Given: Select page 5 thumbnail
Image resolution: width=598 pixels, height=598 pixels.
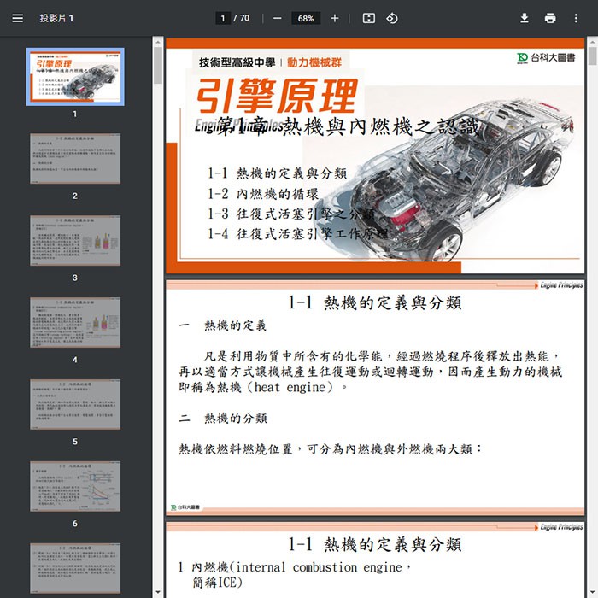Looking at the screenshot, I should tap(75, 404).
